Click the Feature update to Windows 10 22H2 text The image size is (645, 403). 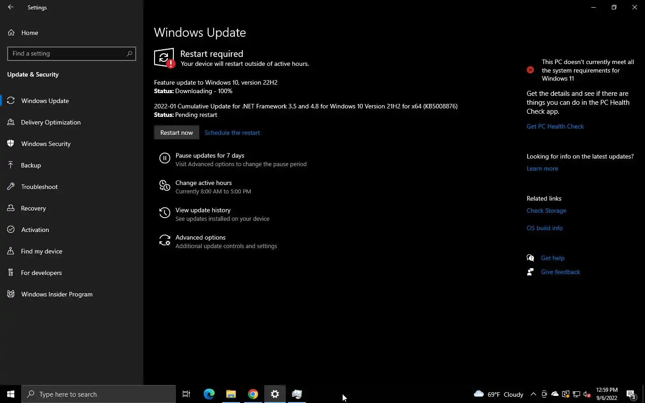tap(216, 82)
